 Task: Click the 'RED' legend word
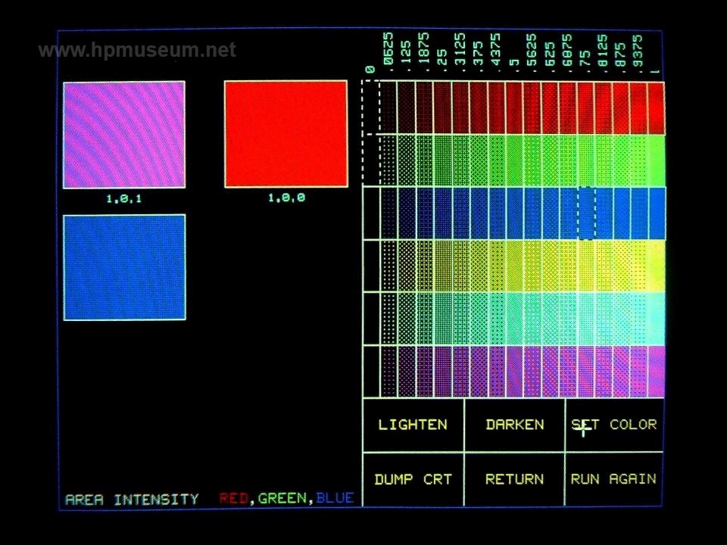pyautogui.click(x=233, y=499)
